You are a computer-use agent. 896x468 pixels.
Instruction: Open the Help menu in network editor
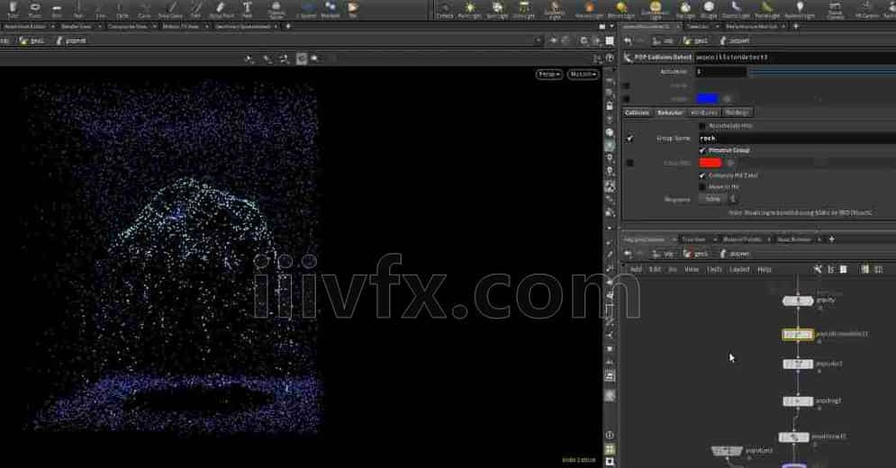[764, 269]
